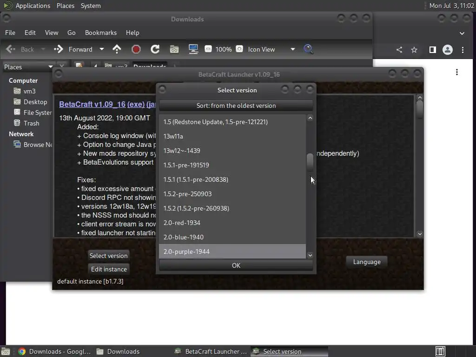Select version 2.0-red-1934
Viewport: 476px width, 357px height.
pos(232,223)
